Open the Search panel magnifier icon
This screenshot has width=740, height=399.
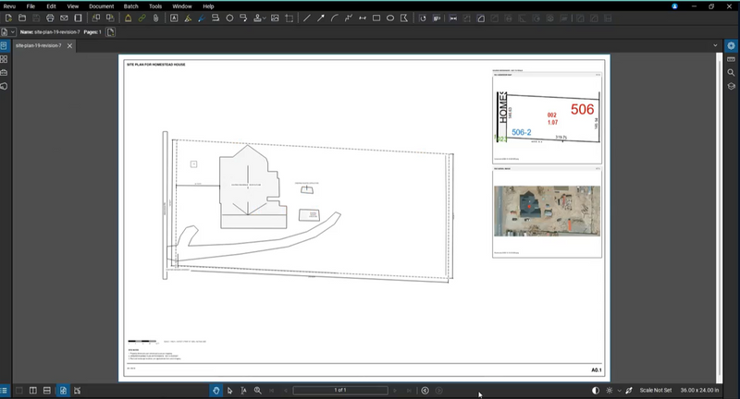731,73
